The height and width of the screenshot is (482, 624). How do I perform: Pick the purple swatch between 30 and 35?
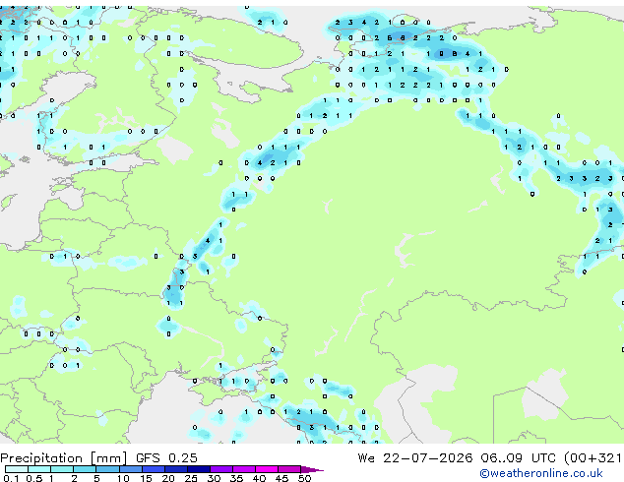tap(221, 469)
